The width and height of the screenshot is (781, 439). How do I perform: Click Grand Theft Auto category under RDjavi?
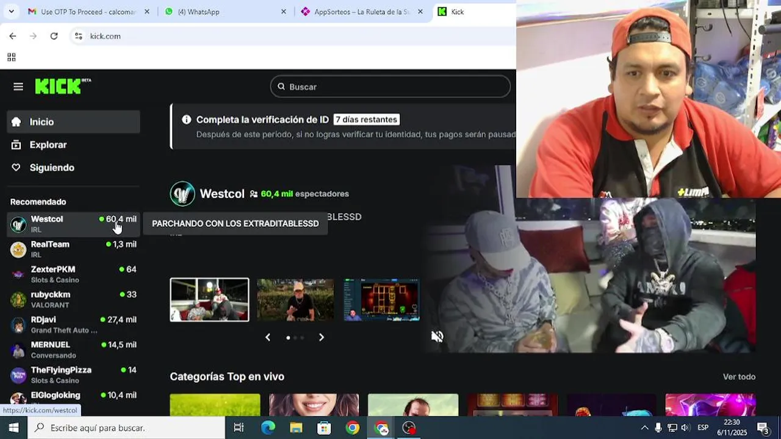point(64,330)
